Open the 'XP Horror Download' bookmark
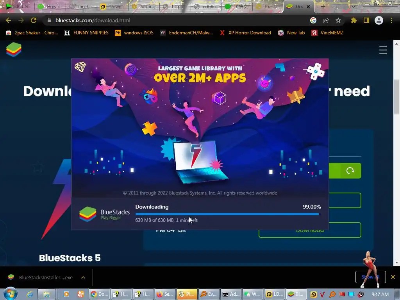Image resolution: width=400 pixels, height=300 pixels. point(245,33)
